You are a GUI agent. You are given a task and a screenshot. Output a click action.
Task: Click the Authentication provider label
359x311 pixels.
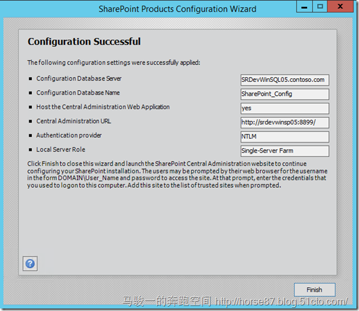[69, 135]
